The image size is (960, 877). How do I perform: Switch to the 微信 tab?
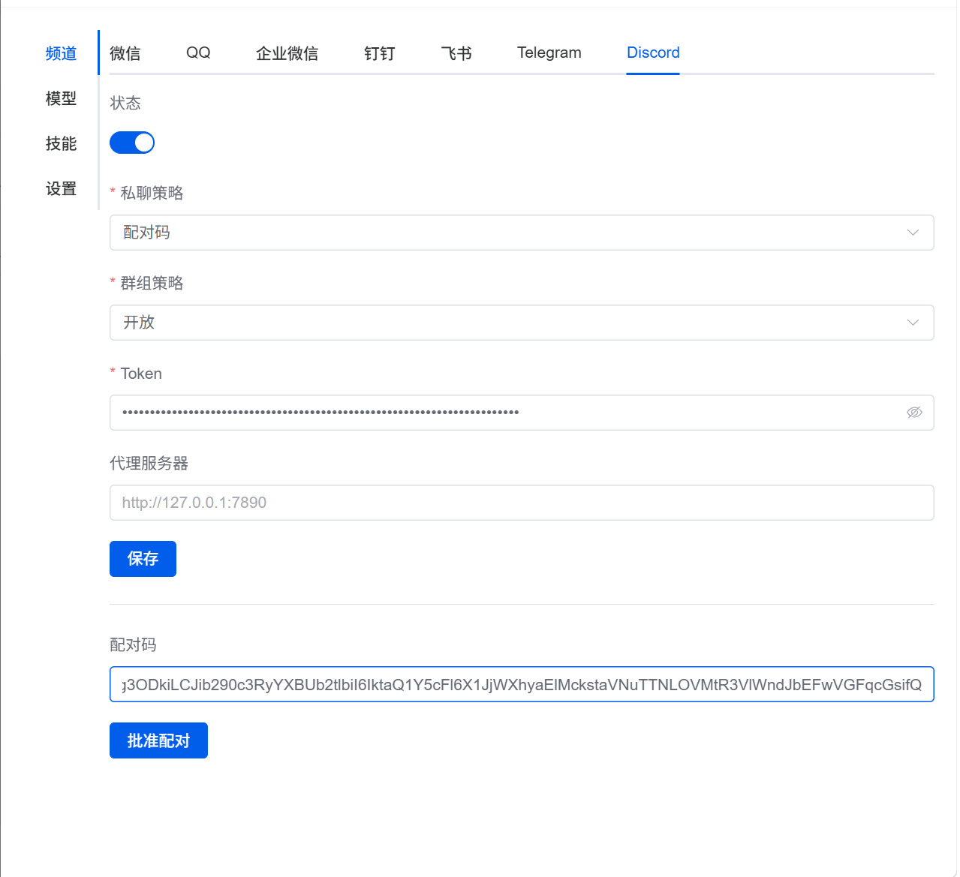125,53
